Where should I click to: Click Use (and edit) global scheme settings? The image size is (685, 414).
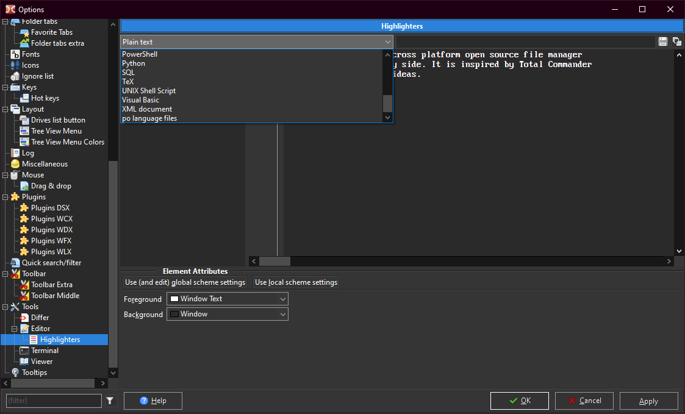coord(185,282)
